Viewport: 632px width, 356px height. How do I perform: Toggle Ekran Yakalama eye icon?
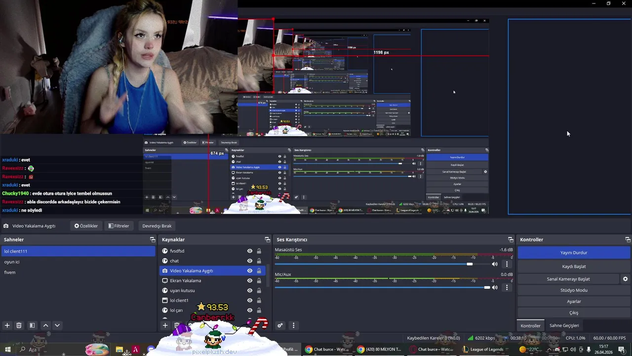click(x=250, y=281)
